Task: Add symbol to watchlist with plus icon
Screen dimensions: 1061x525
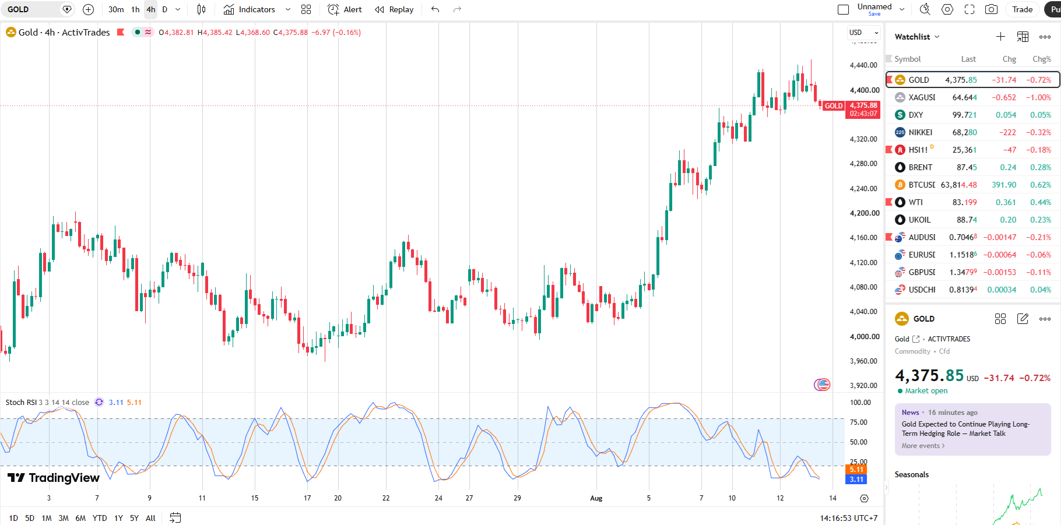Action: (1000, 37)
